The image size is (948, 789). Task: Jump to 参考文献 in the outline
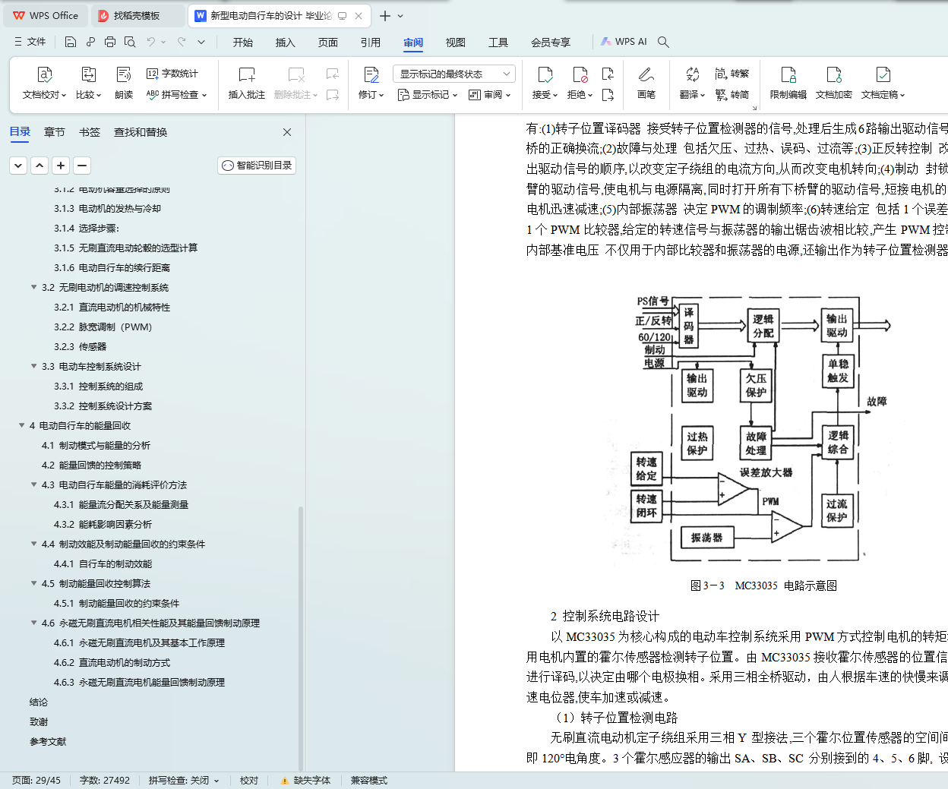[x=48, y=741]
